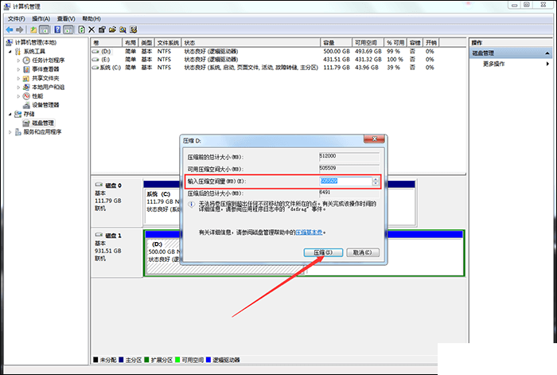Screen dimensions: 557x375
Task: Select the 计算机管理(本地) root node icon
Action: [x=10, y=43]
